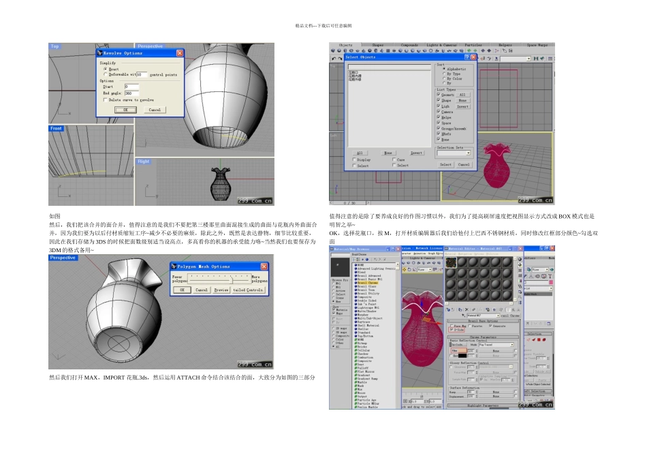Click the Sample Type sphere icon beside the slots
The width and height of the screenshot is (647, 458).
[520, 260]
